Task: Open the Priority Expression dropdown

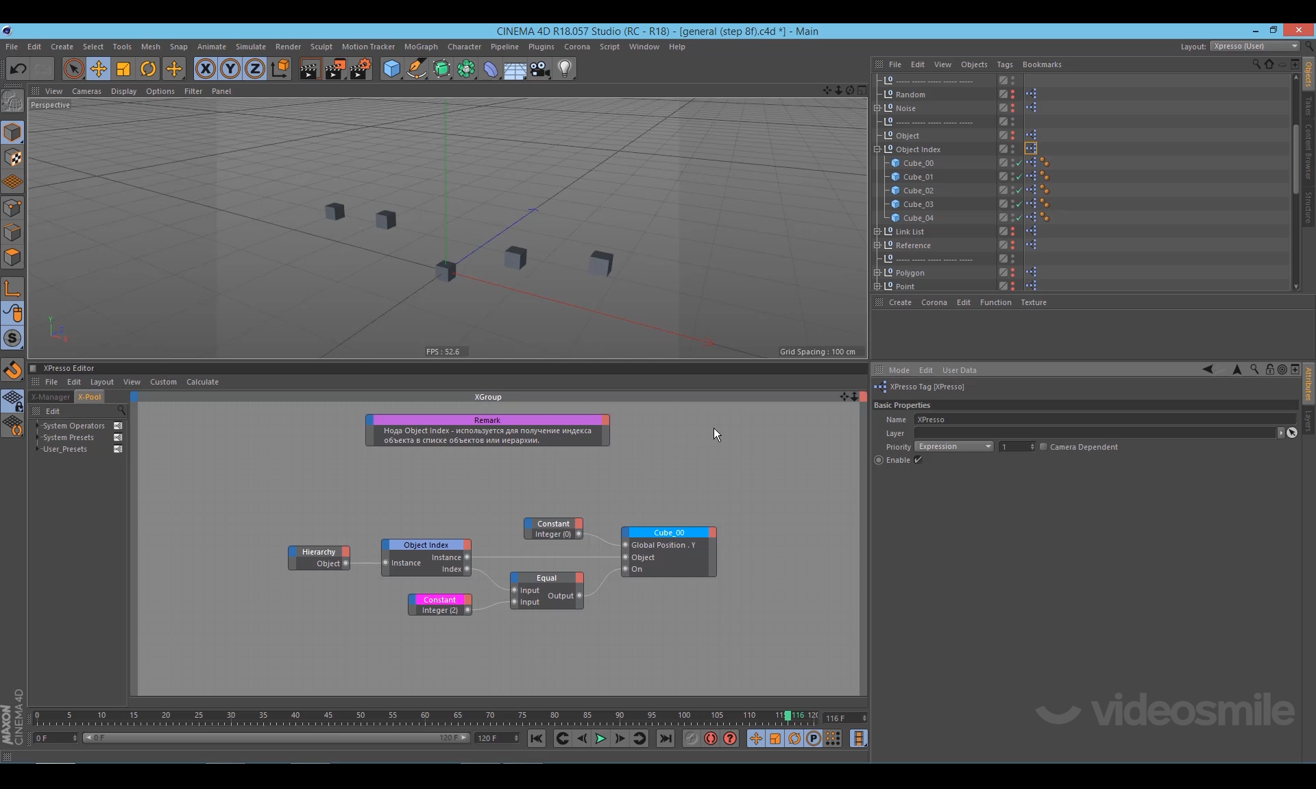Action: [x=953, y=447]
